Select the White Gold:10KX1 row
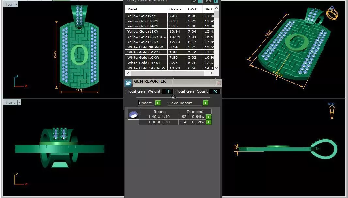This screenshot has height=198, width=348. [170, 52]
